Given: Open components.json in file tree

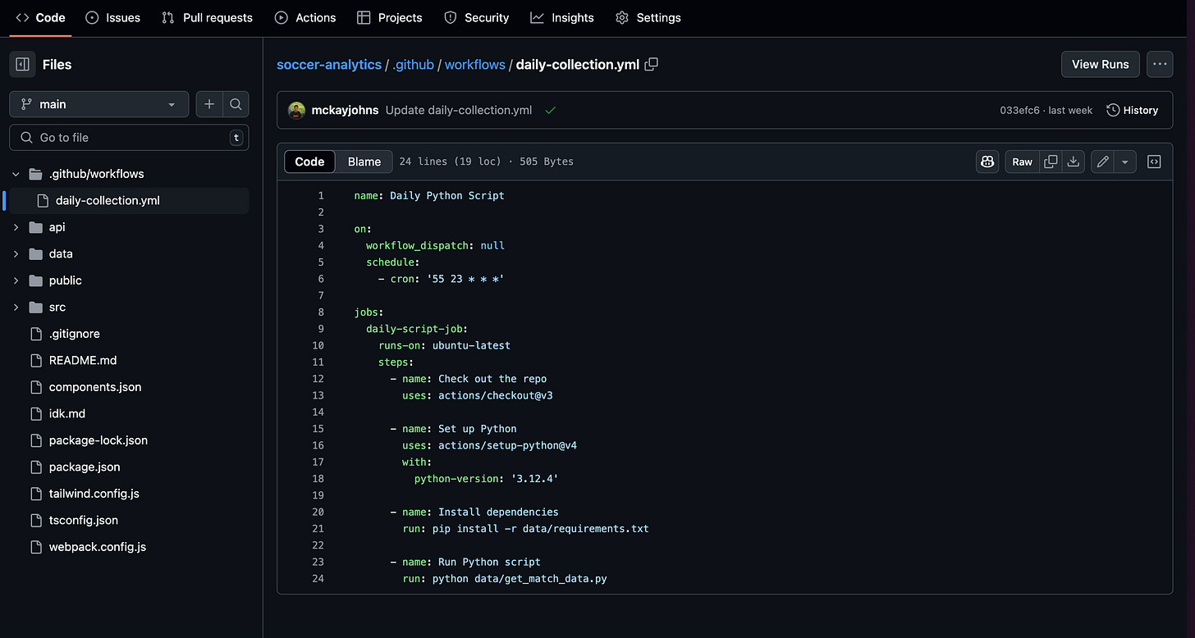Looking at the screenshot, I should pos(95,387).
